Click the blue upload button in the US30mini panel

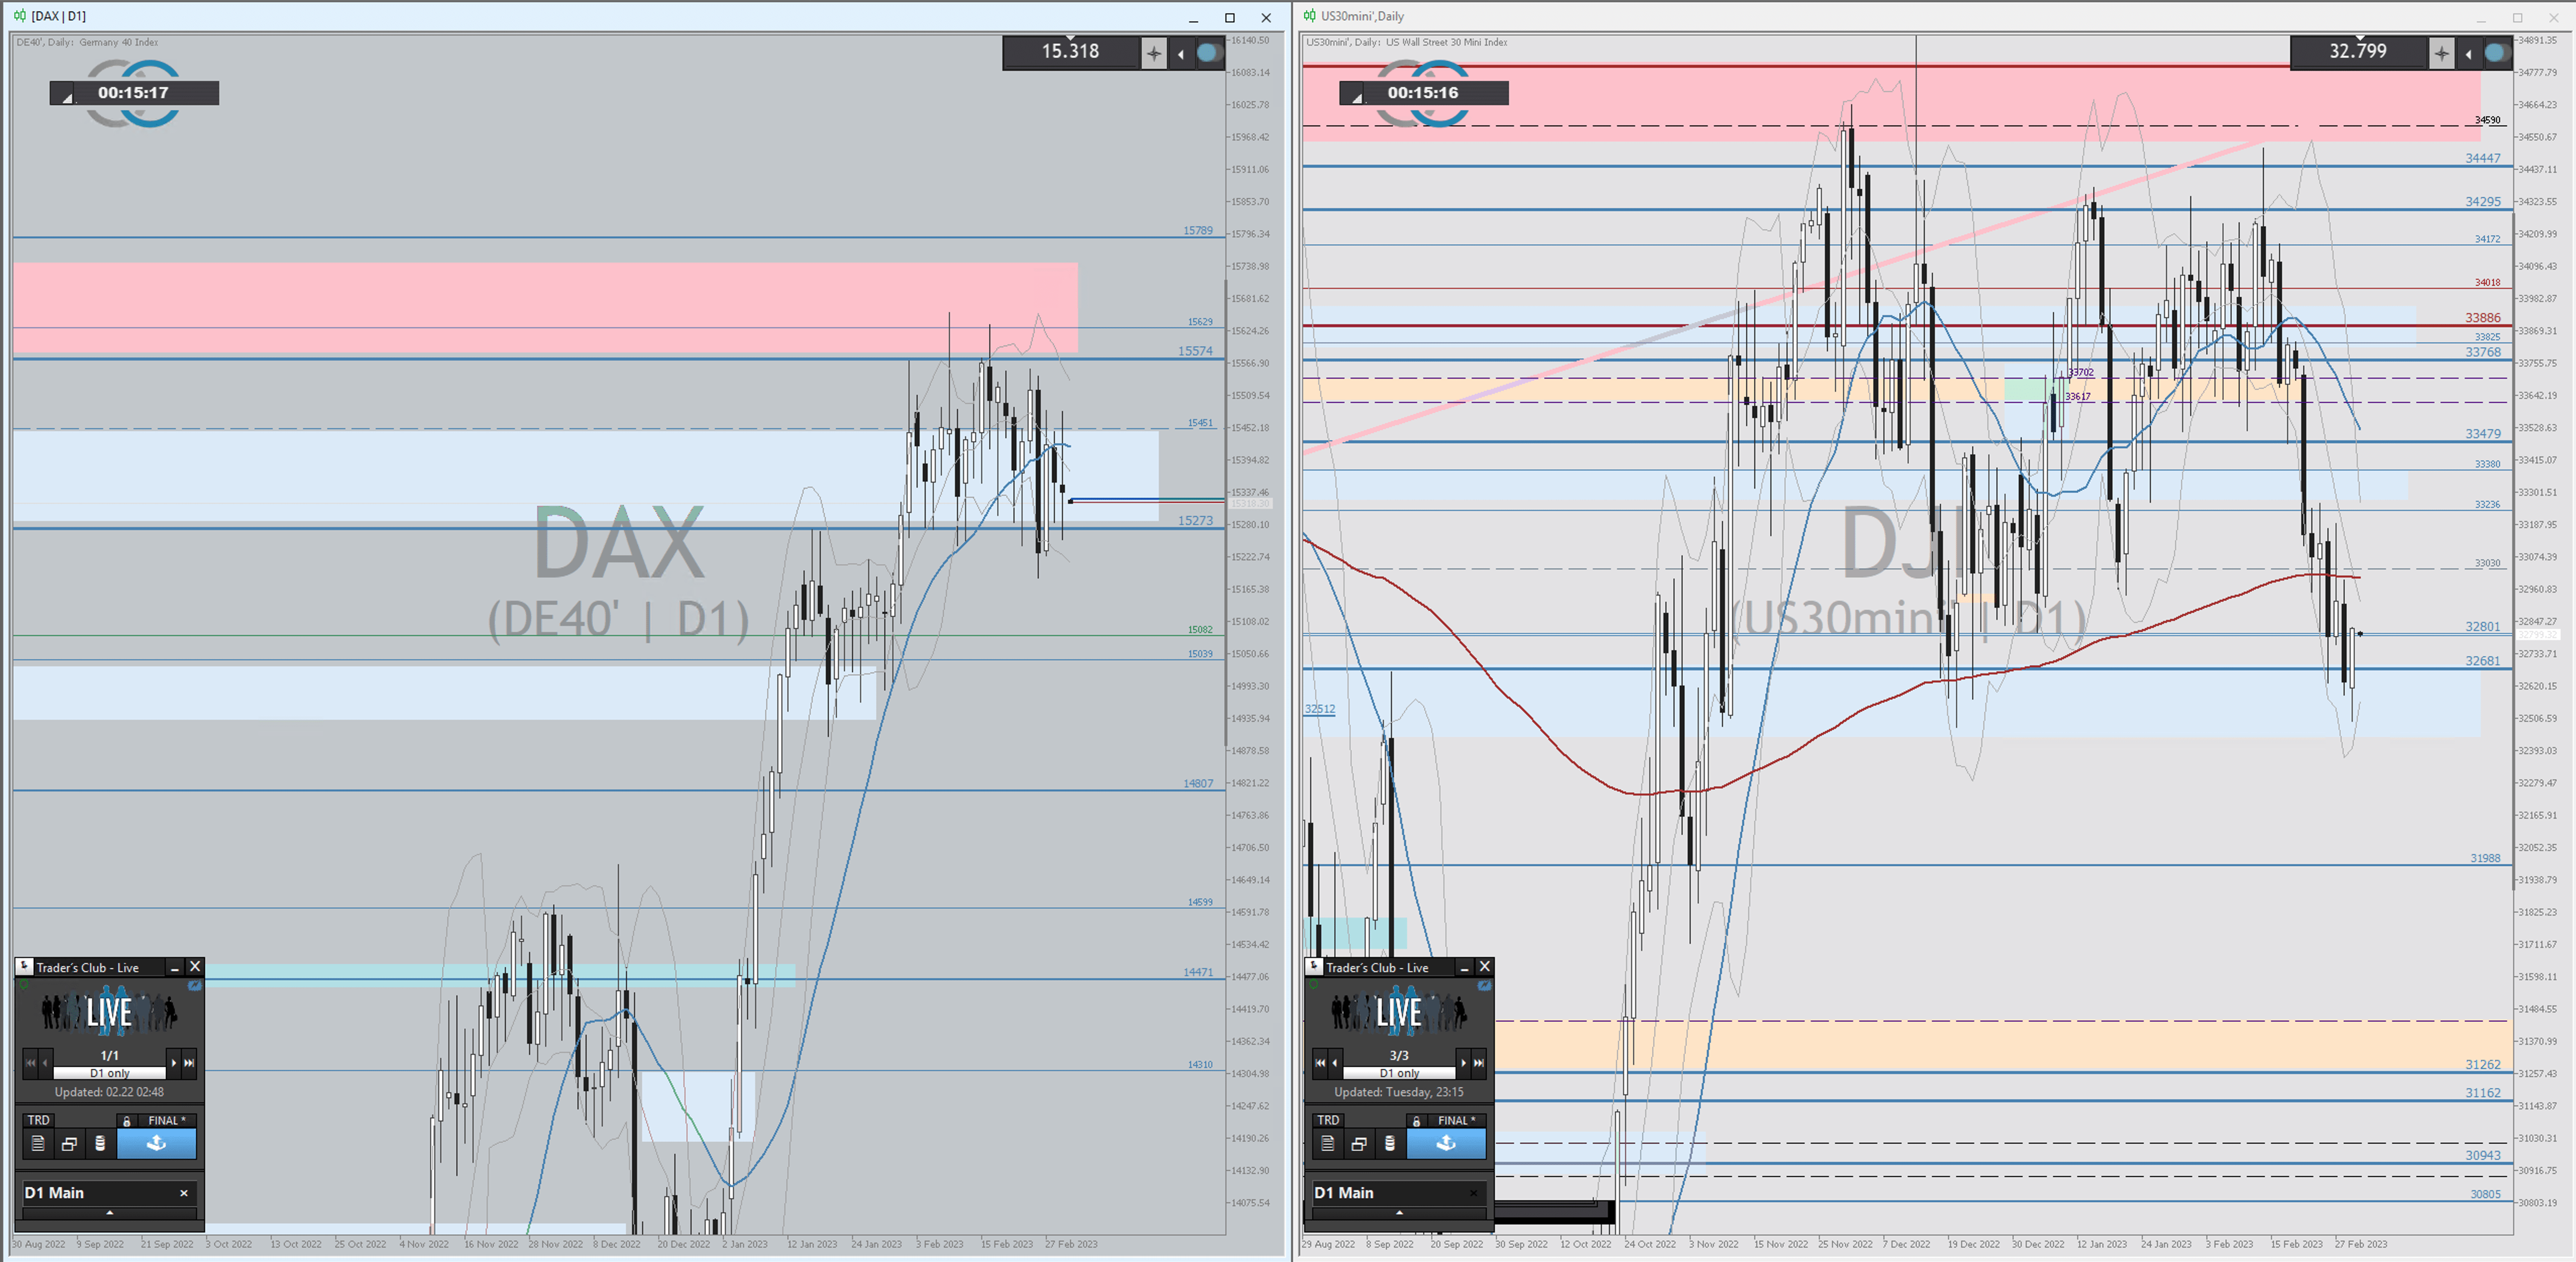tap(1447, 1143)
